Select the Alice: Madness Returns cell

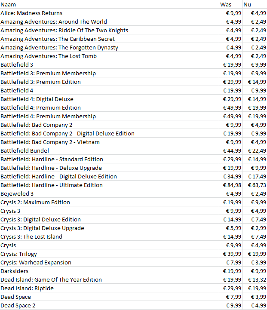point(110,13)
